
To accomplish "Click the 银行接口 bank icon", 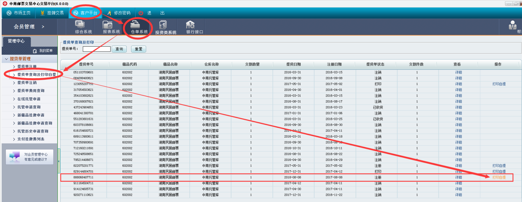I will click(190, 25).
